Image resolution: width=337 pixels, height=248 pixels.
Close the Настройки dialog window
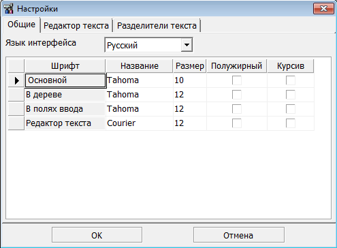(323, 9)
